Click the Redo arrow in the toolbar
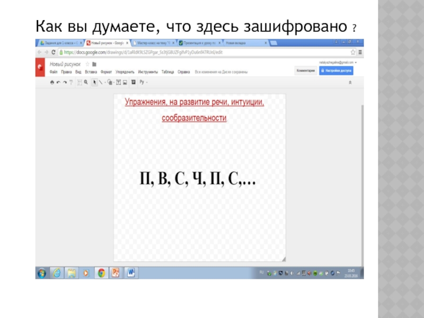 pyautogui.click(x=64, y=83)
